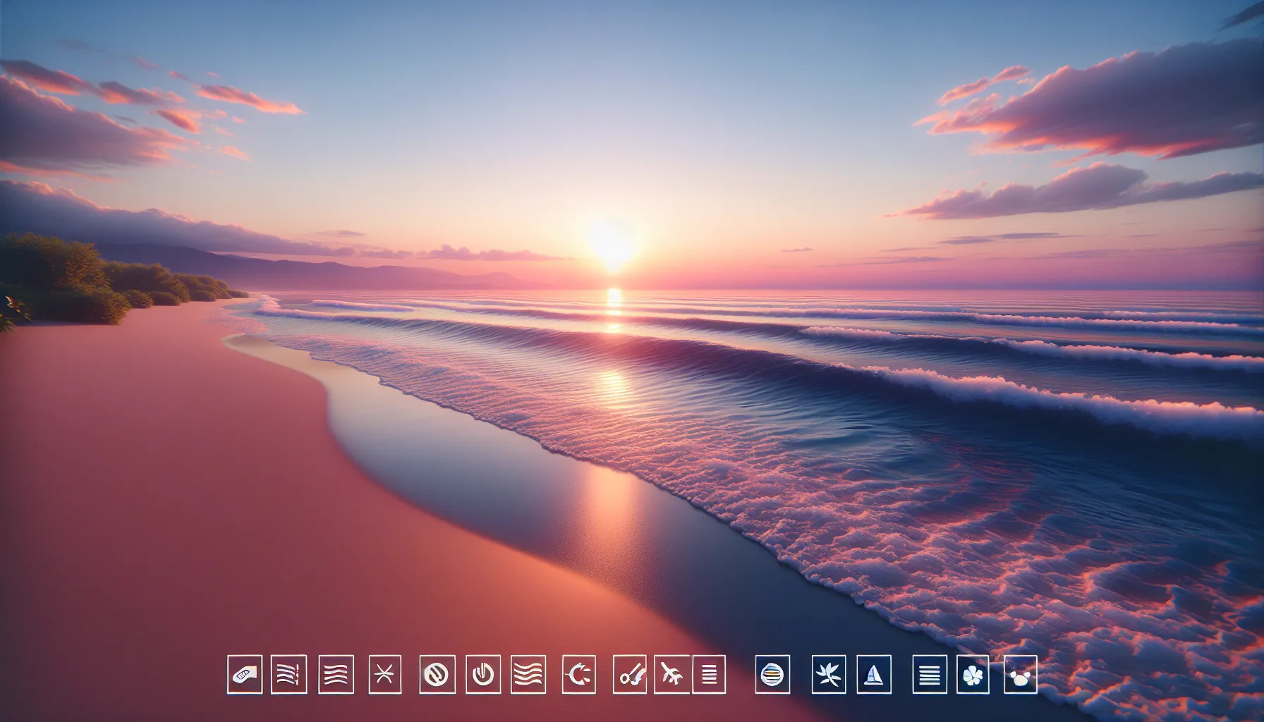Select the wave icon beside the starfish icon
This screenshot has height=722, width=1264.
point(336,675)
